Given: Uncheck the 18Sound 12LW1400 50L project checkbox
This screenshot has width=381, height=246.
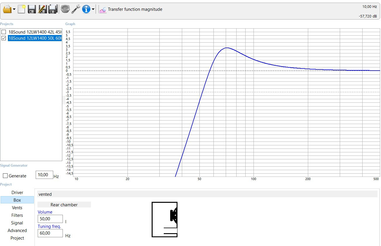Looking at the screenshot, I should click(x=4, y=38).
